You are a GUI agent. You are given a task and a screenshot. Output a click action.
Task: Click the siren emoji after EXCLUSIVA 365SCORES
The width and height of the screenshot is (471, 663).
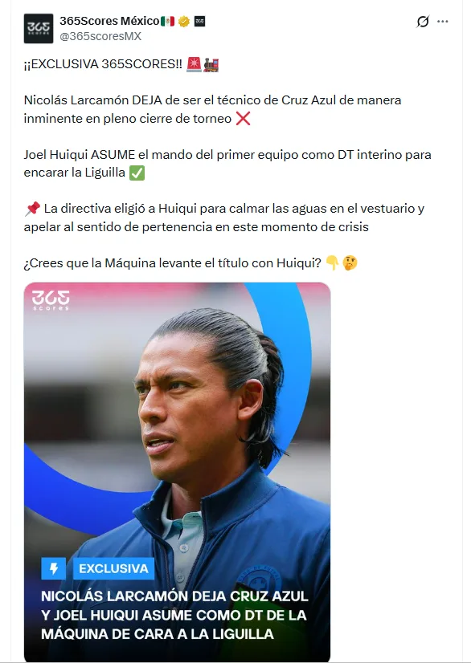[194, 65]
